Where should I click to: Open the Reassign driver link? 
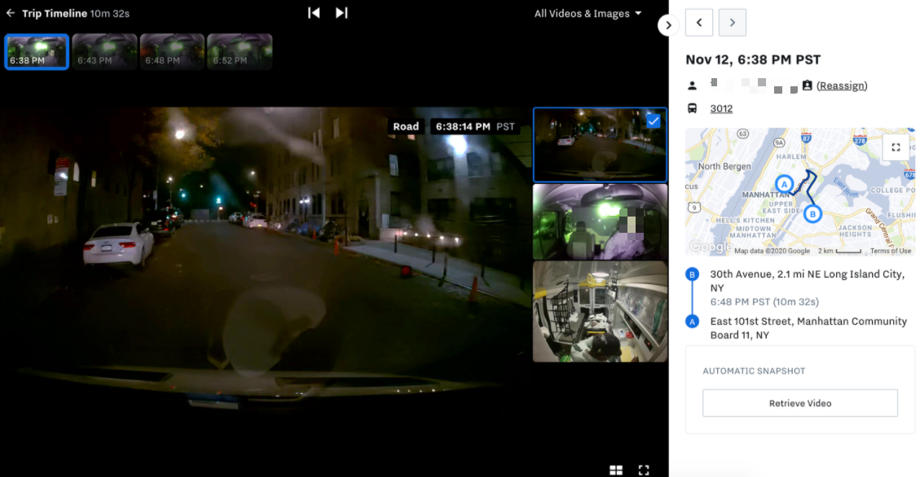tap(842, 85)
